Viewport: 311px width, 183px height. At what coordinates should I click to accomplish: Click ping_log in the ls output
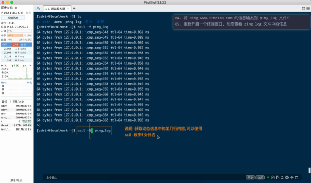coord(73,22)
